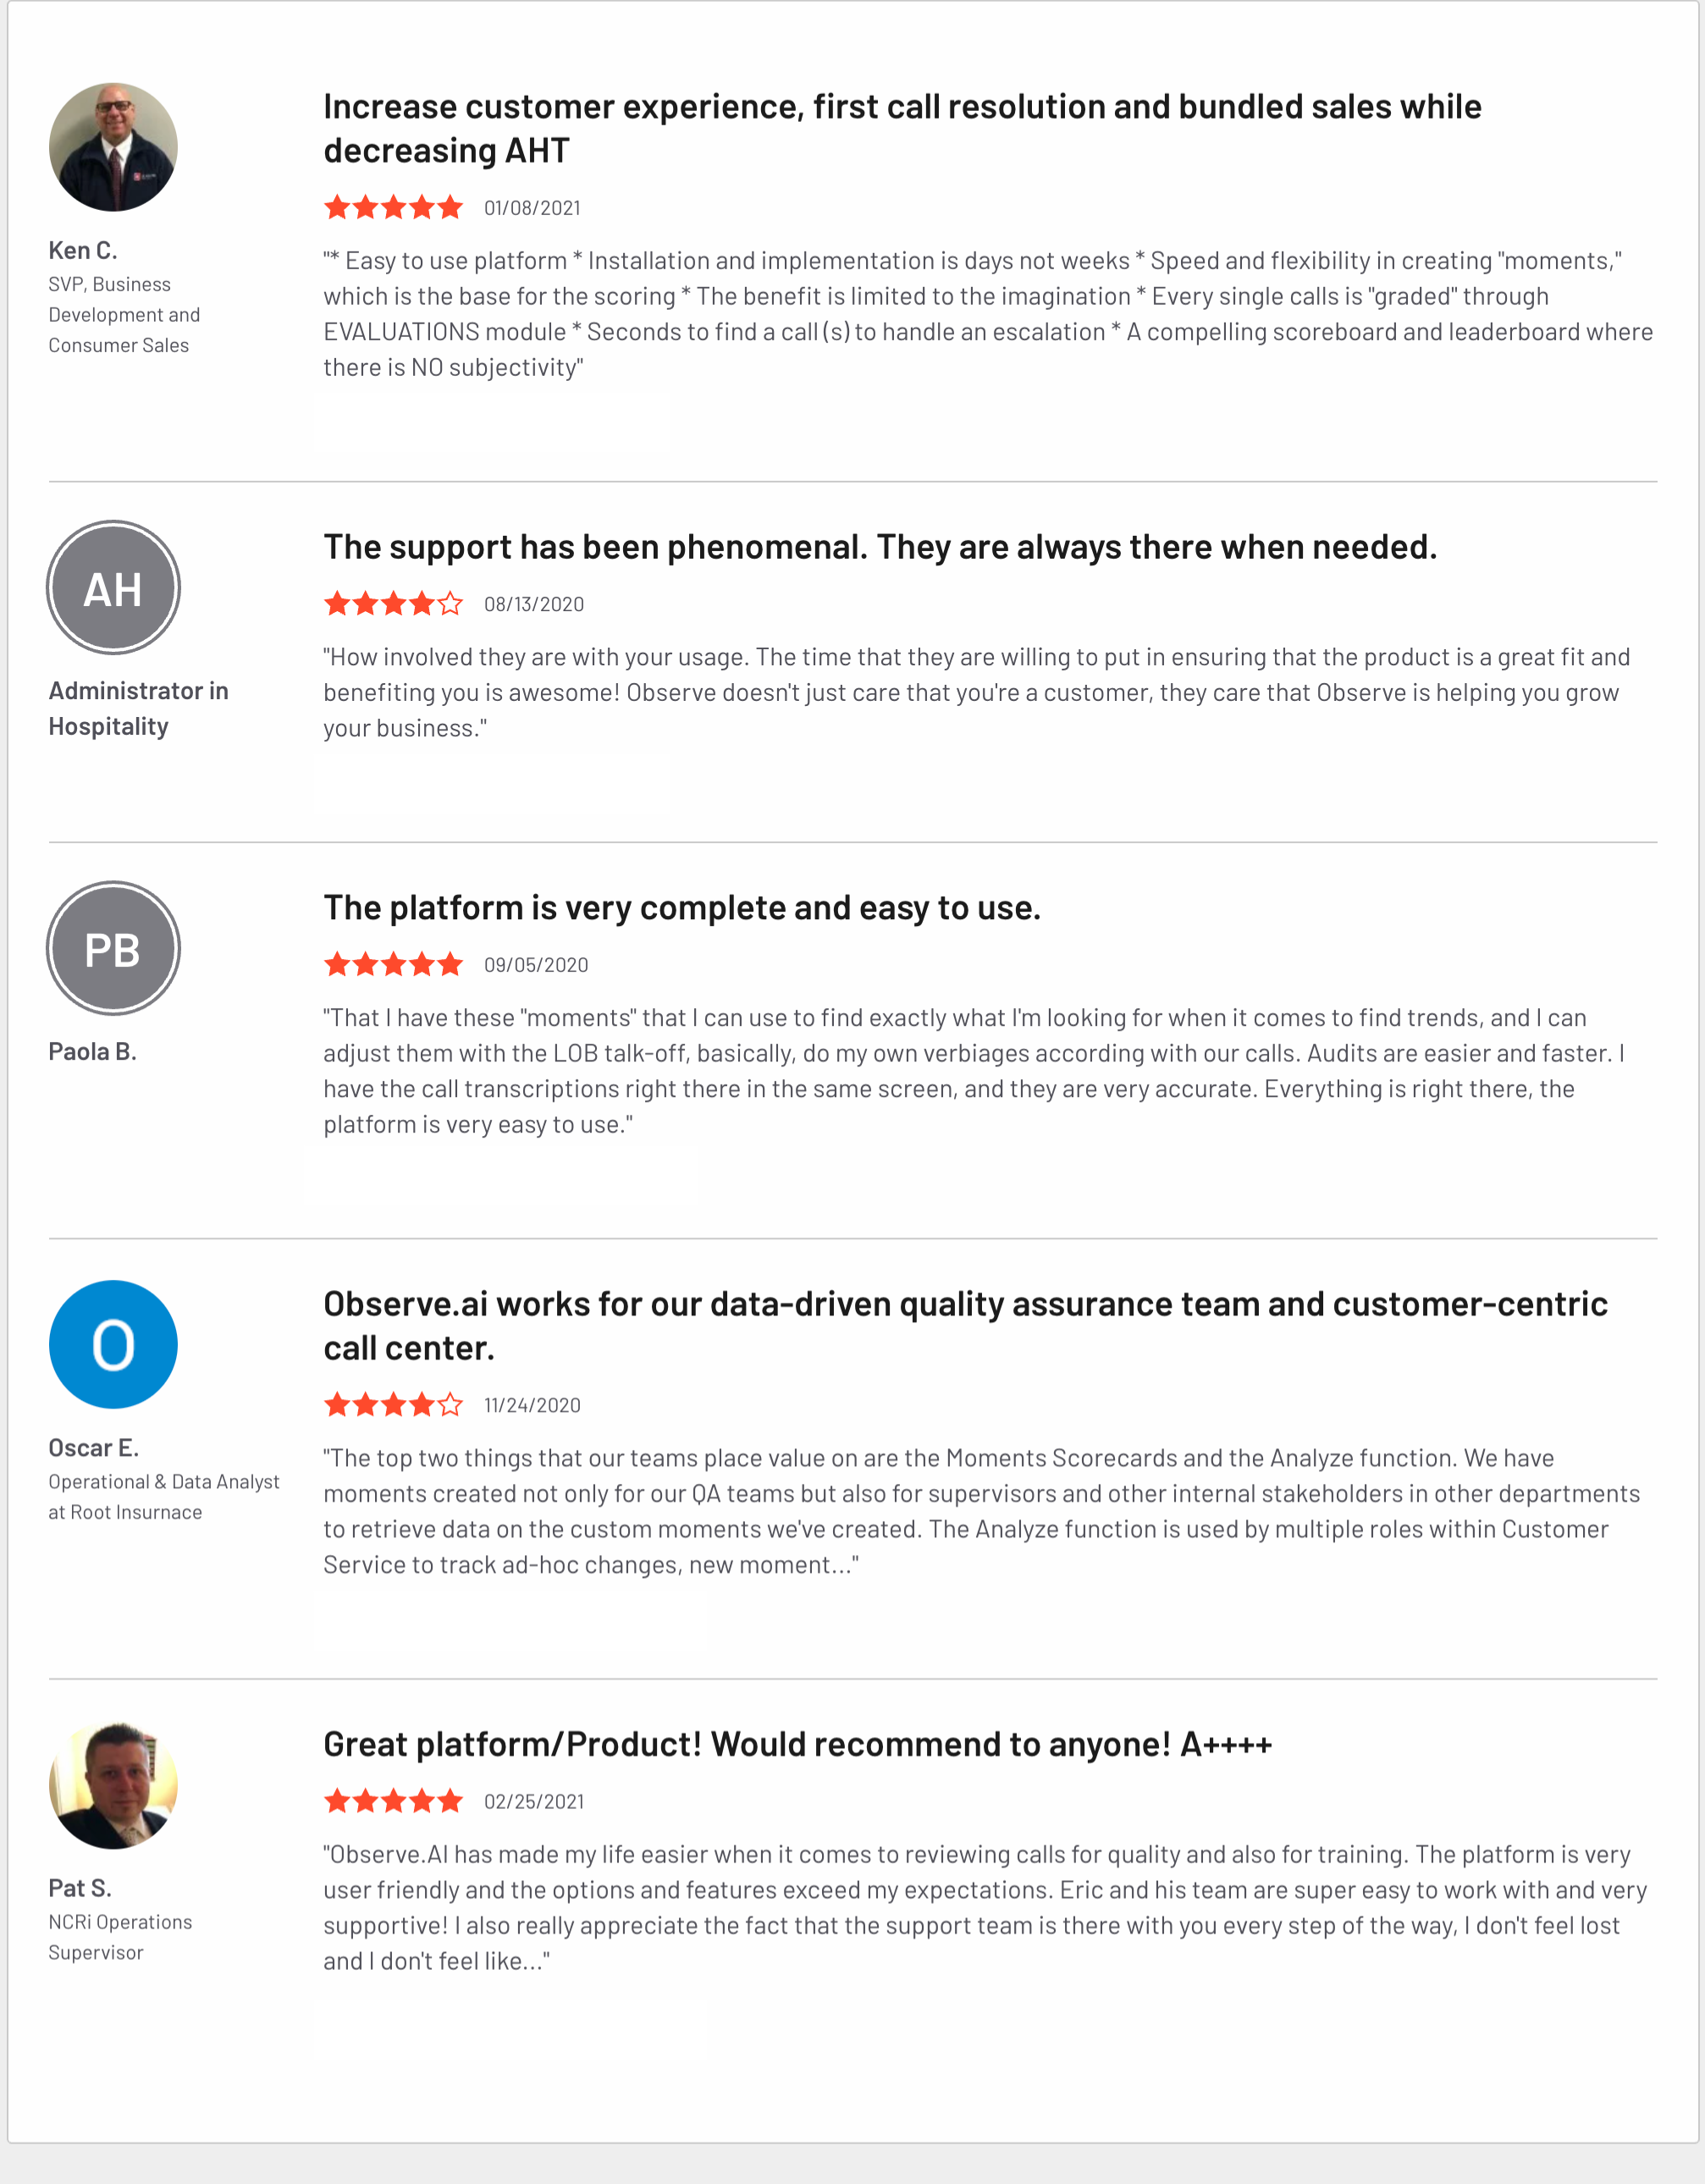Click the star rating dated 02/25/2021
This screenshot has width=1705, height=2184.
pyautogui.click(x=394, y=1801)
